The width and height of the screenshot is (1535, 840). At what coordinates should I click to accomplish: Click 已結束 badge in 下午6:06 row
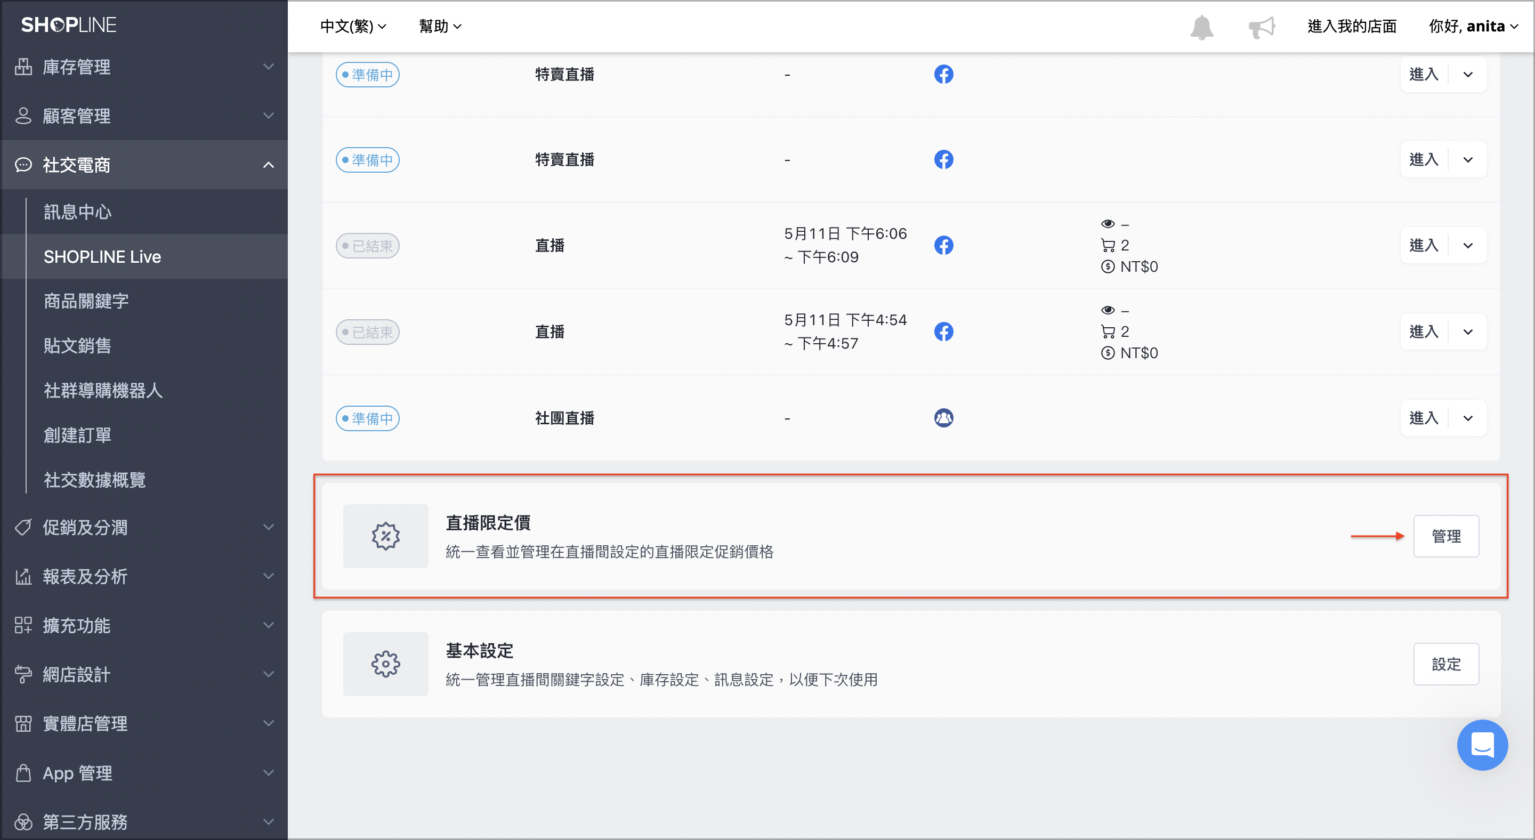pyautogui.click(x=368, y=246)
